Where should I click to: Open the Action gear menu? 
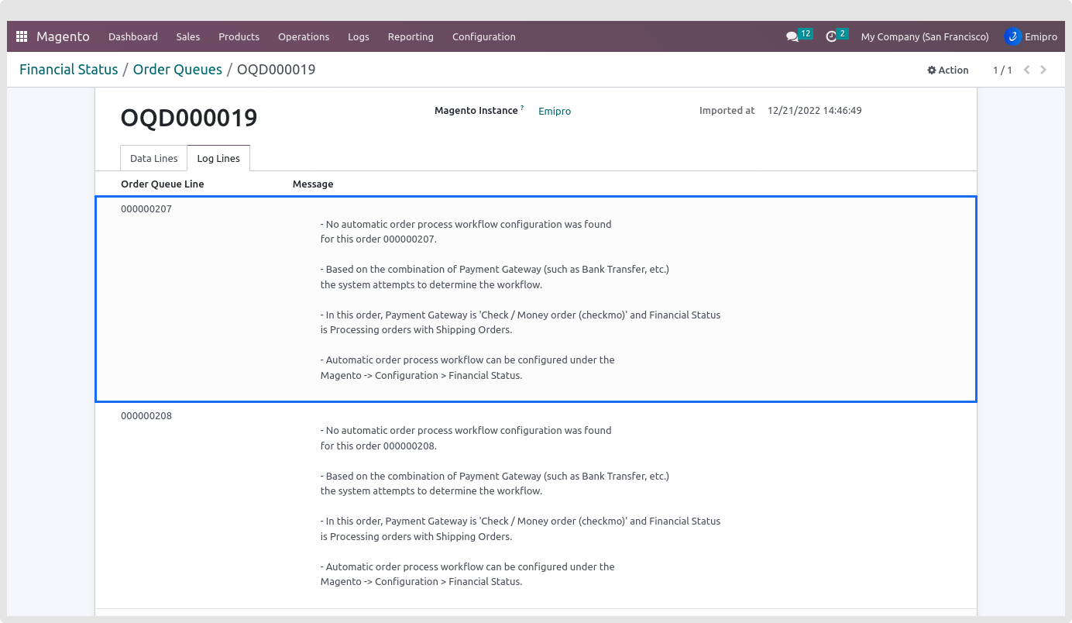(x=948, y=70)
